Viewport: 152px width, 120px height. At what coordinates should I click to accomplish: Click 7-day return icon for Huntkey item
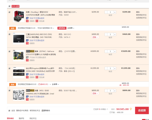coord(27,18)
